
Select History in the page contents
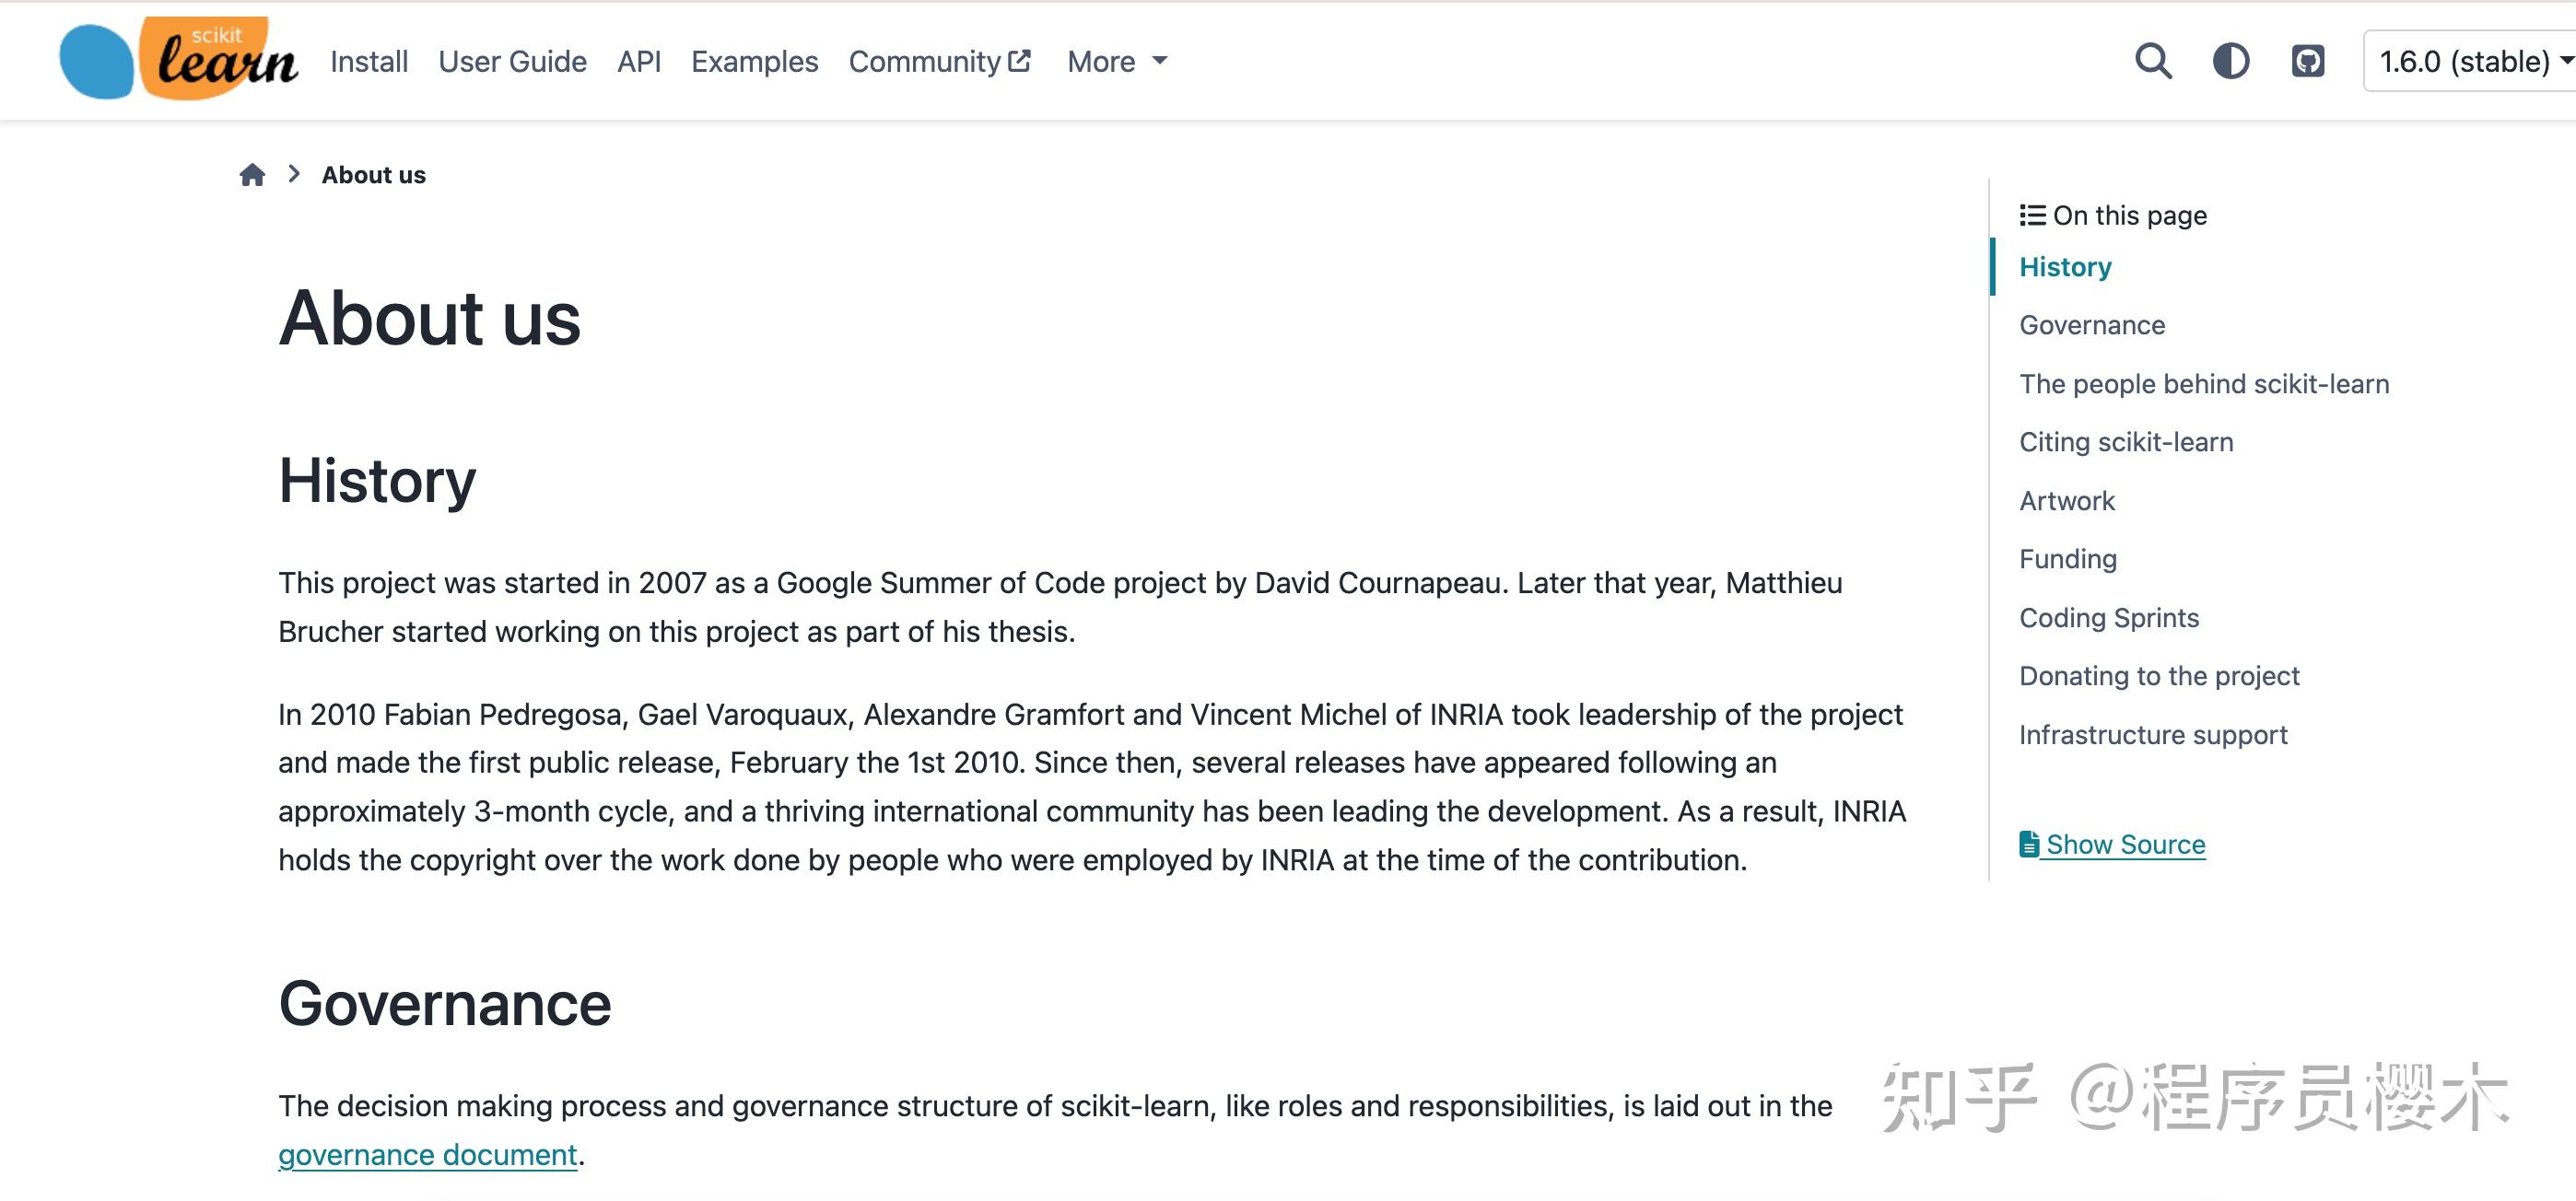(x=2065, y=267)
